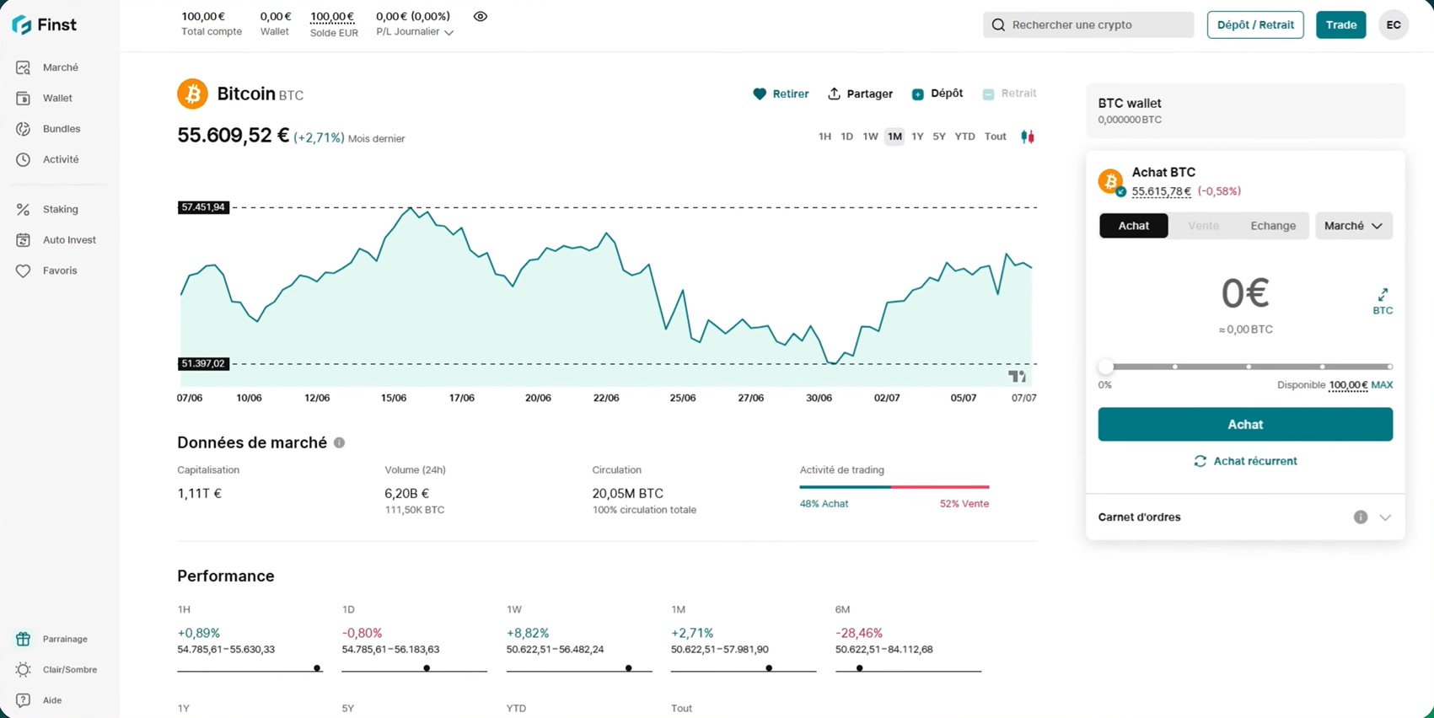Select Tout chart range
Screen dimensions: 1434x718
click(996, 137)
